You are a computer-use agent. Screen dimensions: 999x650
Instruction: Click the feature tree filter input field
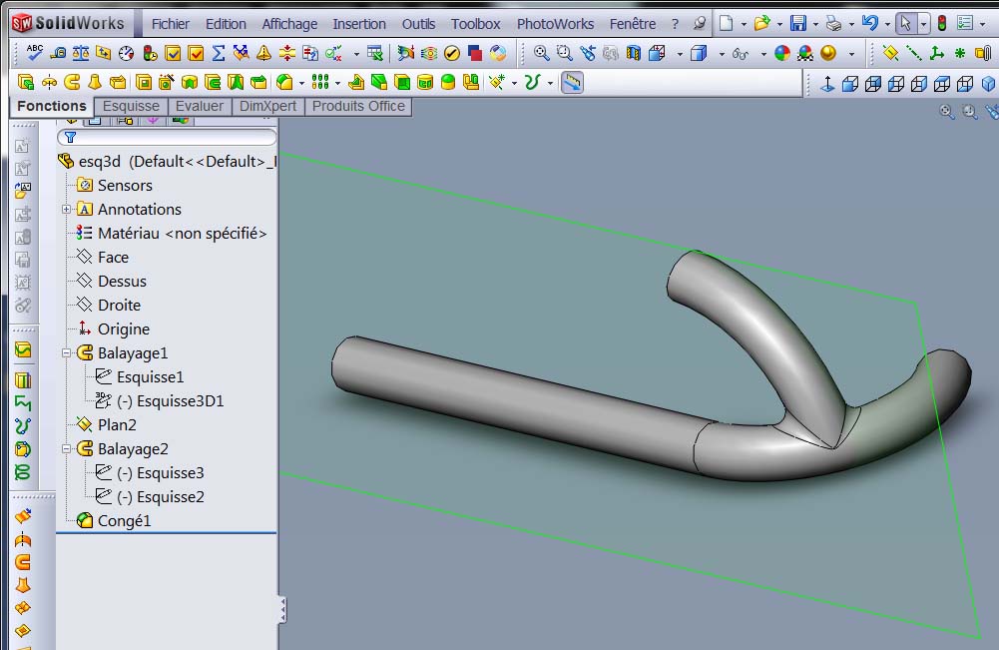tap(167, 137)
